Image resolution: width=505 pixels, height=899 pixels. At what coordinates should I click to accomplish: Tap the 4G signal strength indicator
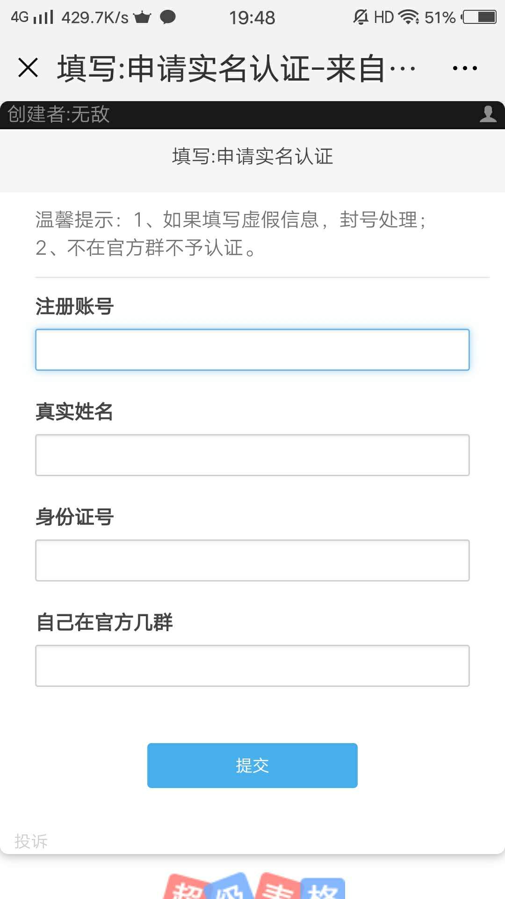pyautogui.click(x=32, y=17)
